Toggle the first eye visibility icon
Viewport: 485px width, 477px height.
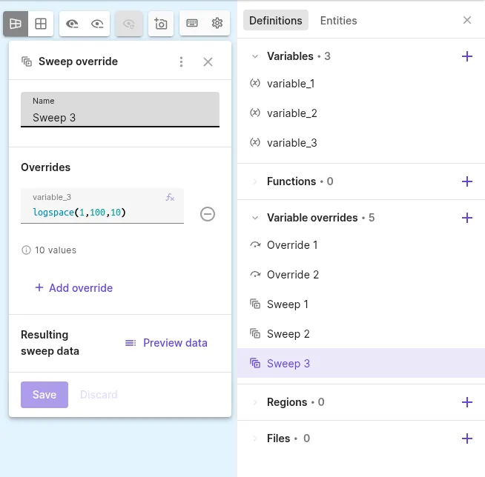click(x=72, y=24)
